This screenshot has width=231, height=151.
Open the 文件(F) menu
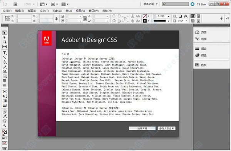[x=7, y=11]
